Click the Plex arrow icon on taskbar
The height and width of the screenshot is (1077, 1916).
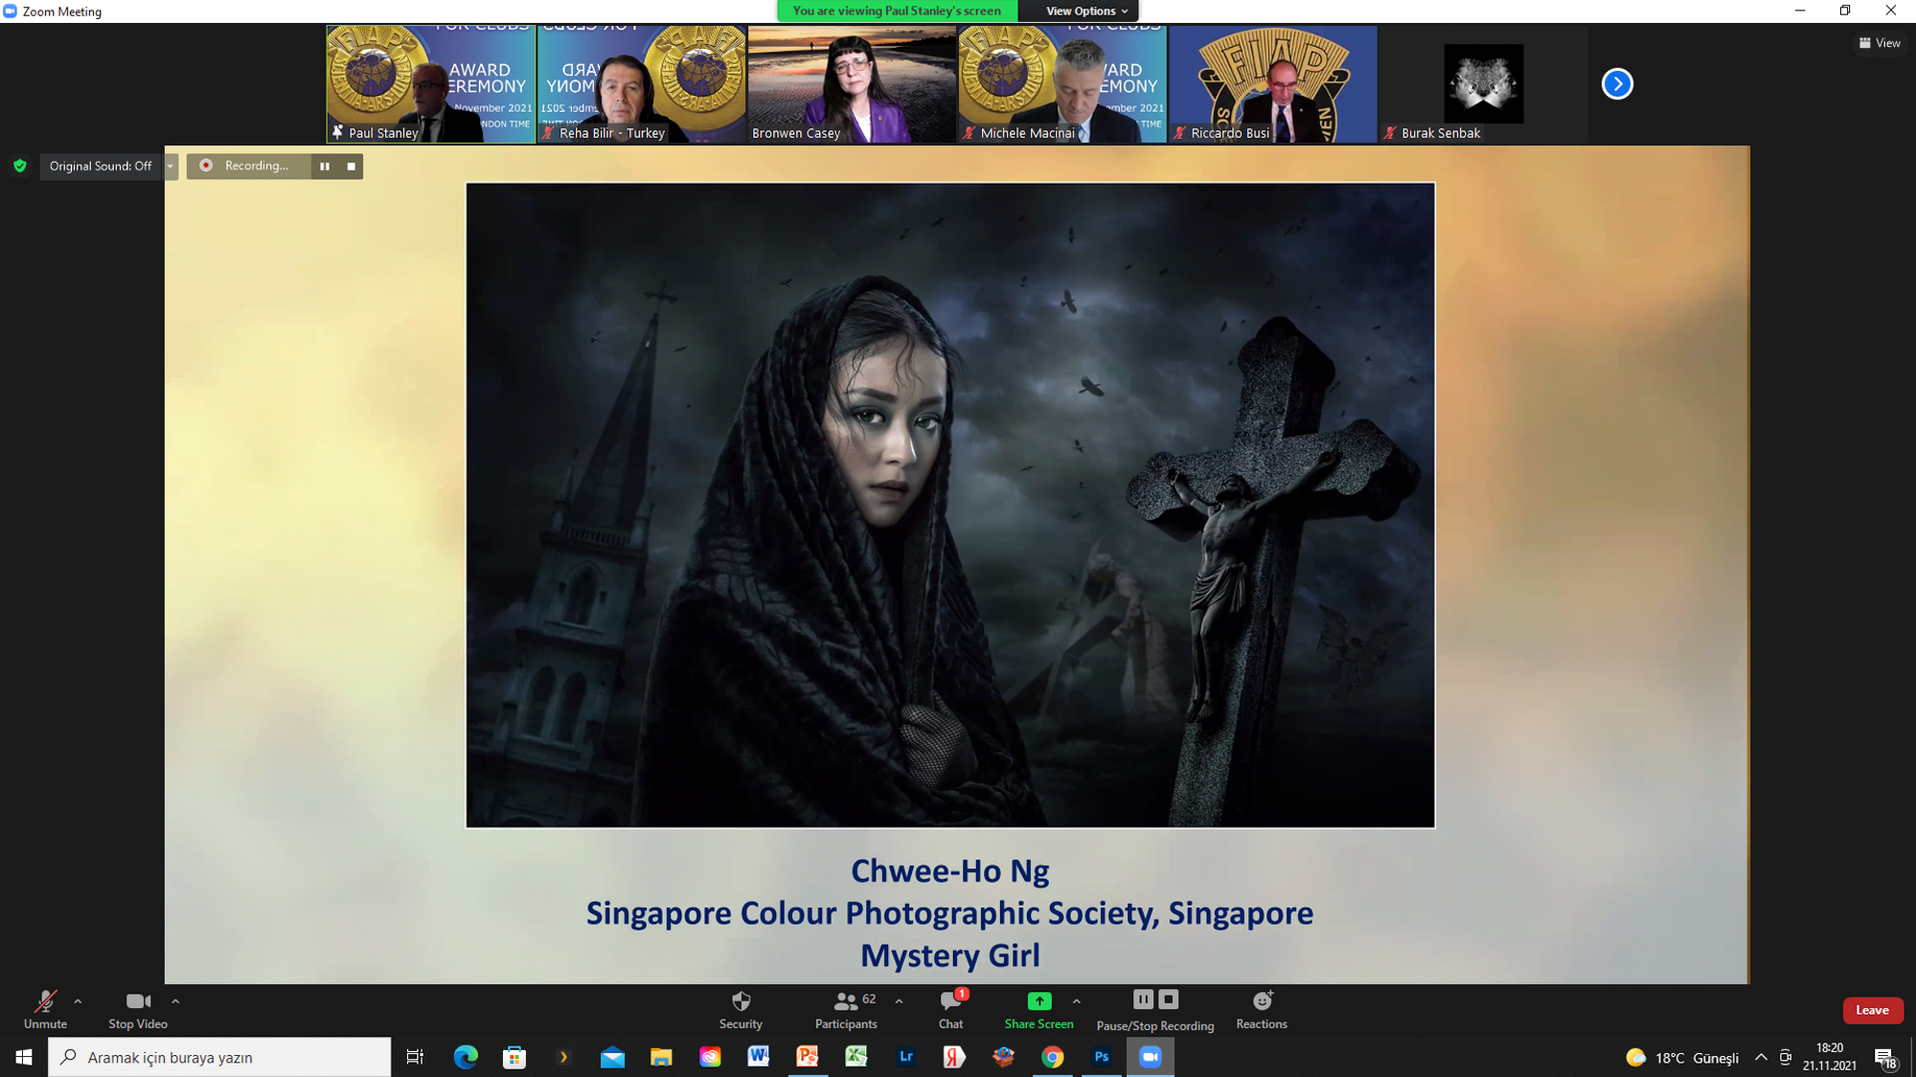[563, 1057]
